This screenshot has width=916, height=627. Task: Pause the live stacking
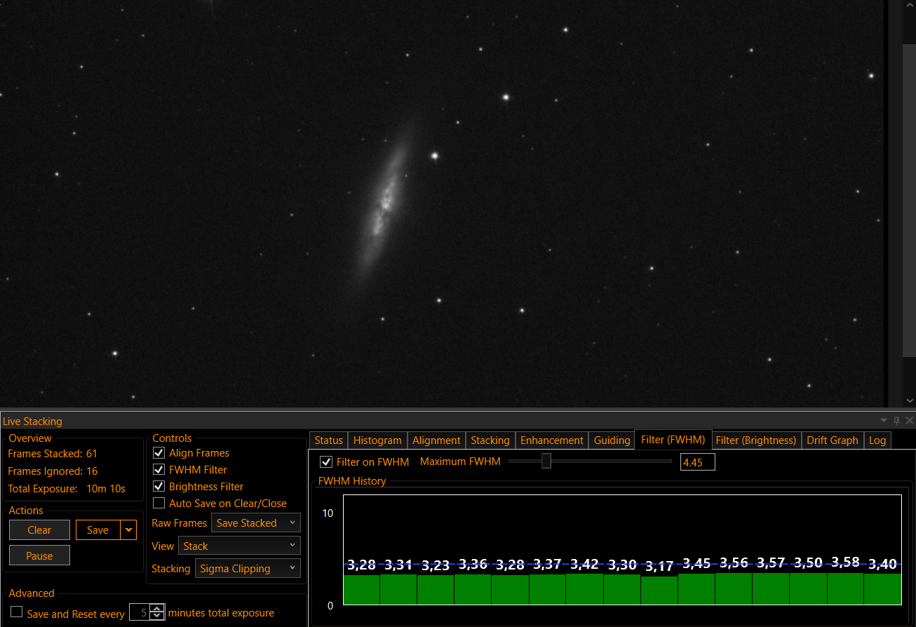coord(39,556)
